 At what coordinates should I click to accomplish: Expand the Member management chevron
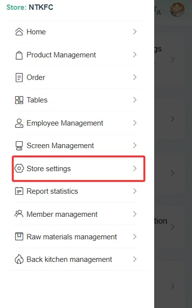point(135,214)
